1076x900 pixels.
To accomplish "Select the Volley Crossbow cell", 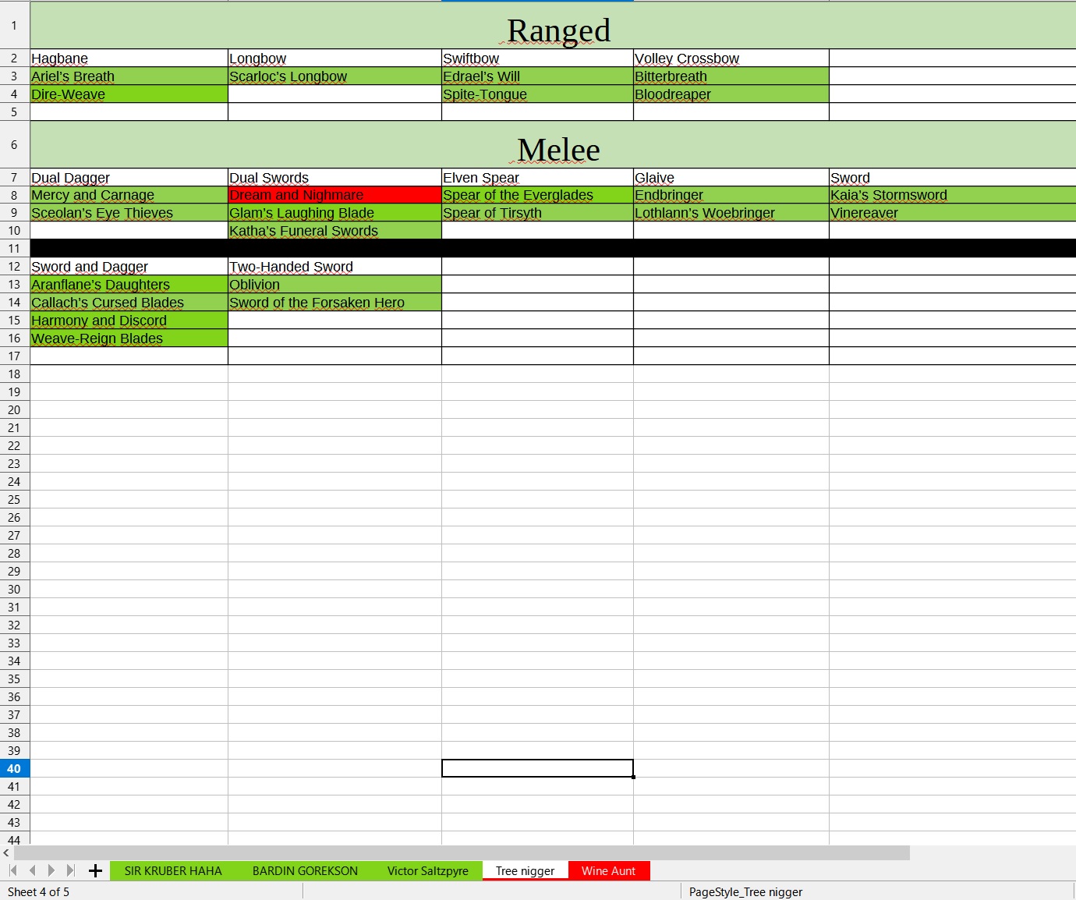I will pos(731,58).
